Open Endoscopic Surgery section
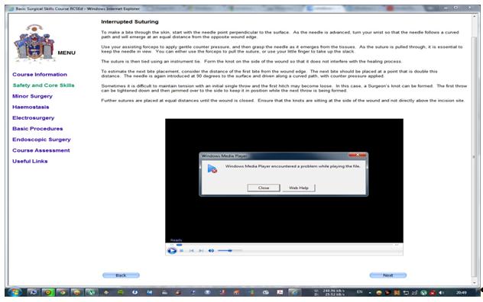The image size is (483, 302). coord(41,140)
